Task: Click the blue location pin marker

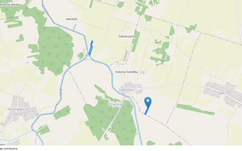Action: (x=148, y=102)
